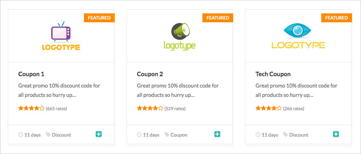Screen dimensions: 361x154
Task: Select the Coupon category tag in Coupon 2
Action: (x=179, y=135)
